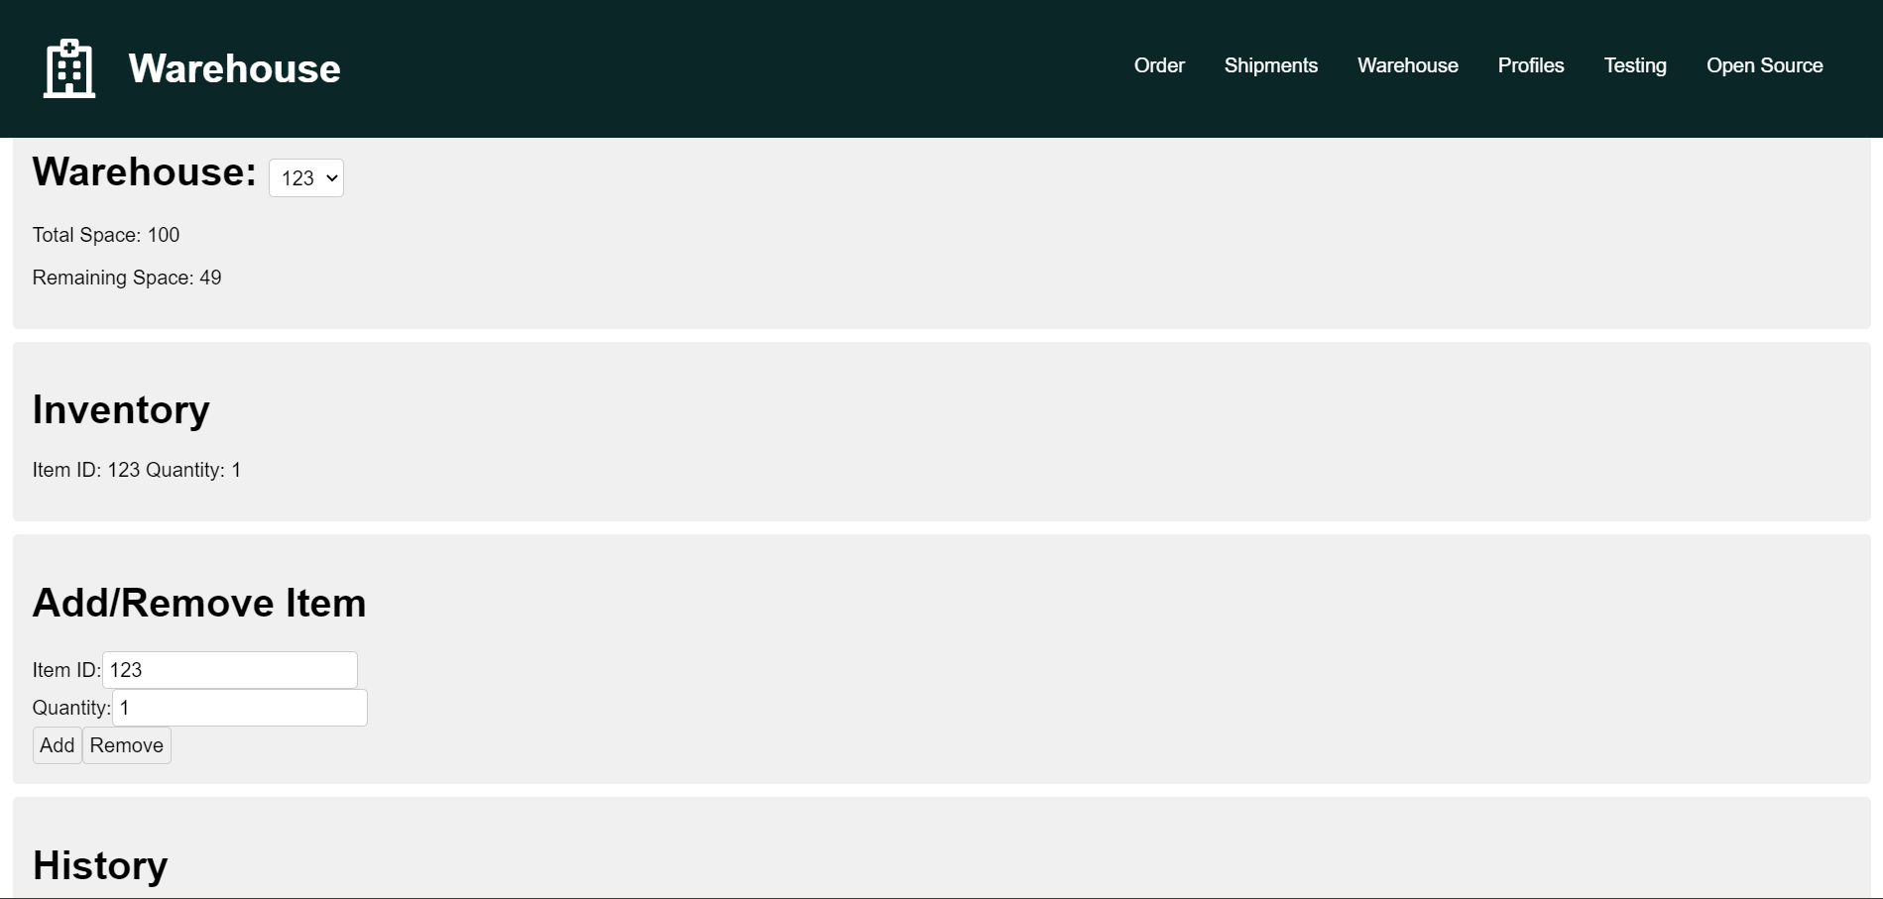Click the Add button
Viewport: 1883px width, 899px height.
tap(57, 745)
